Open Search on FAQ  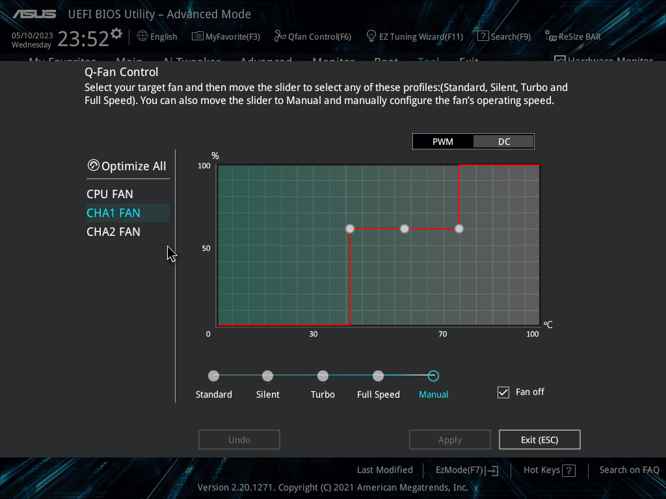629,470
